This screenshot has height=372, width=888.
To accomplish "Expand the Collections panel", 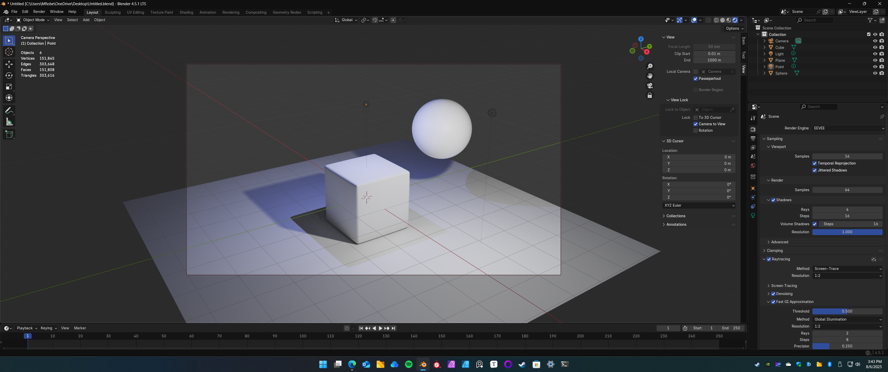I will [675, 216].
